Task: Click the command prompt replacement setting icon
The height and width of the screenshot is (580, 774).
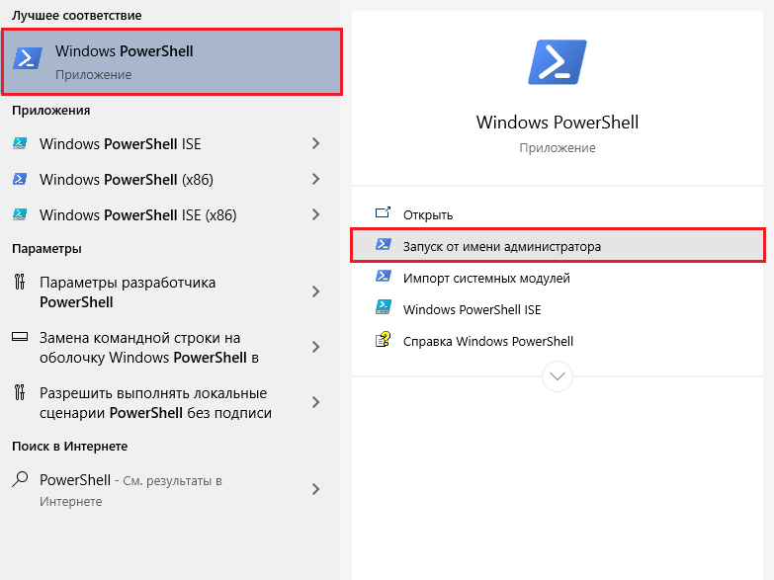Action: [20, 337]
